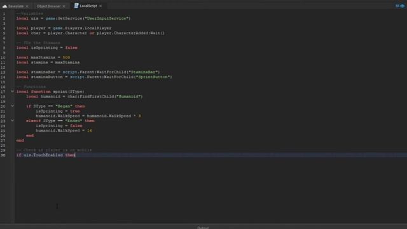Close the LocalScript tab
Screen dimensions: 407x229
[x=100, y=6]
